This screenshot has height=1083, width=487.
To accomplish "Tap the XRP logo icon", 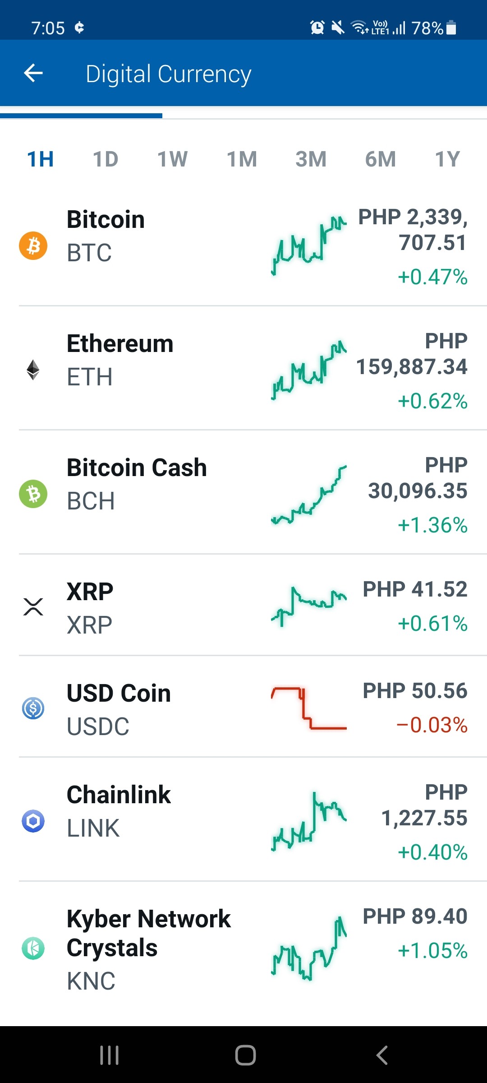I will [x=33, y=606].
